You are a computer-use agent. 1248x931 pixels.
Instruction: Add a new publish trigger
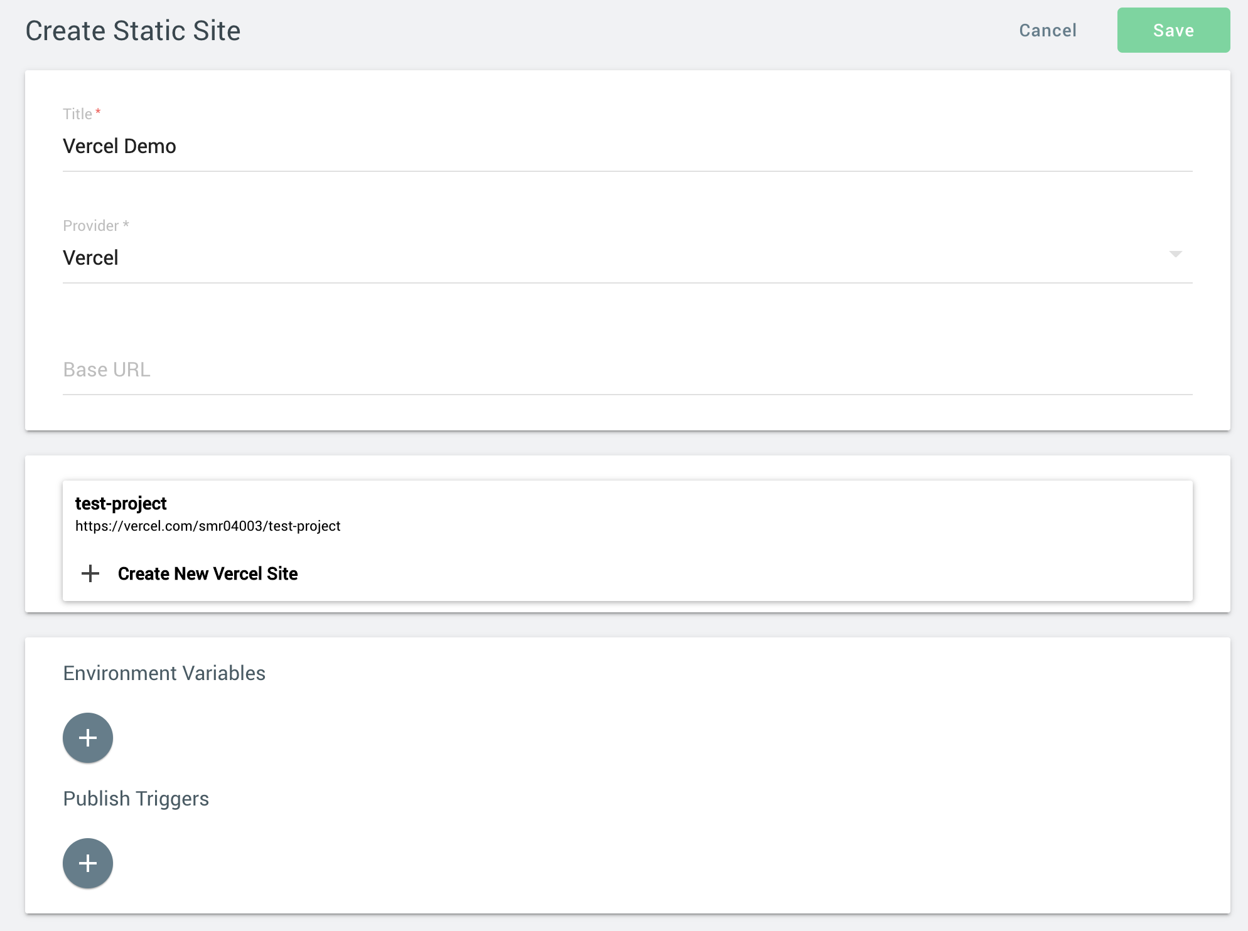[x=88, y=863]
